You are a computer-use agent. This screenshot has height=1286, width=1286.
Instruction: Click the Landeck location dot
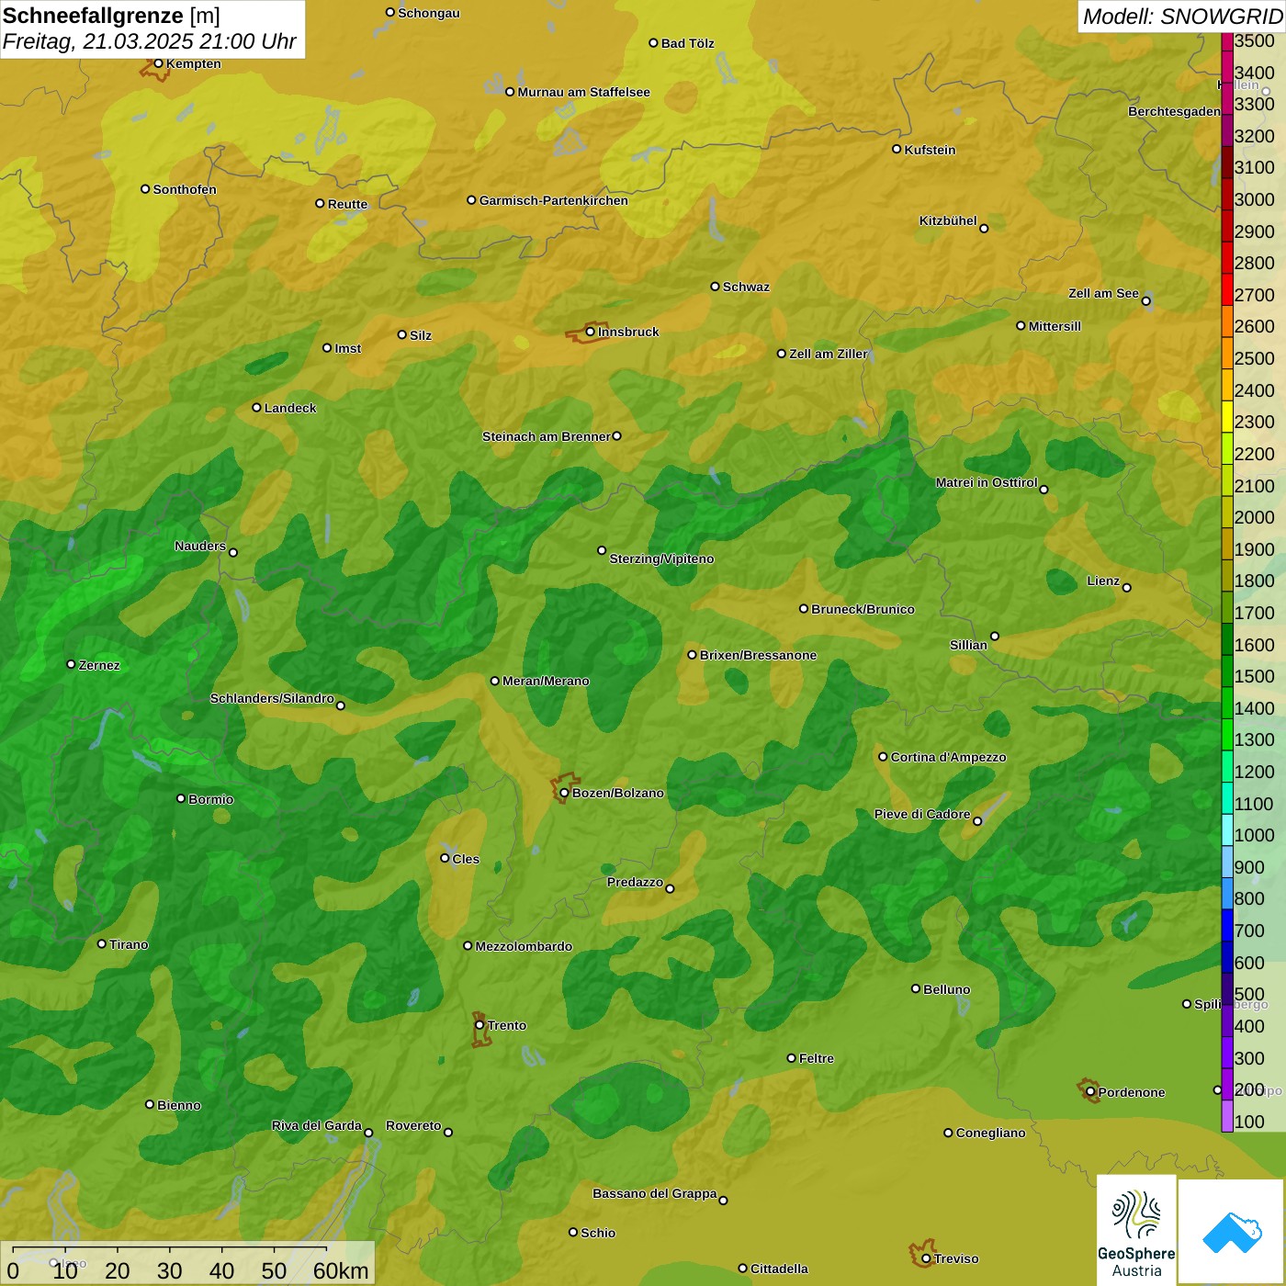click(x=256, y=407)
